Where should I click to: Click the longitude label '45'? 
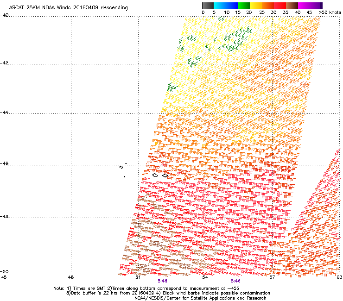pyautogui.click(x=4, y=277)
